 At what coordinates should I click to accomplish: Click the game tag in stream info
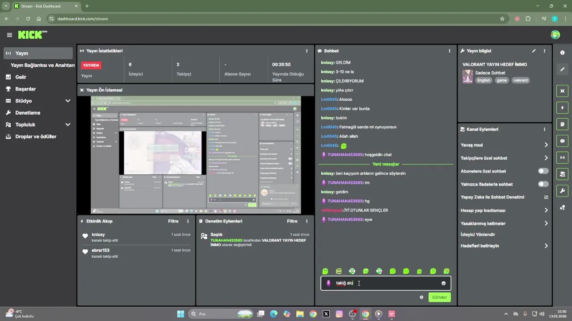tap(502, 80)
